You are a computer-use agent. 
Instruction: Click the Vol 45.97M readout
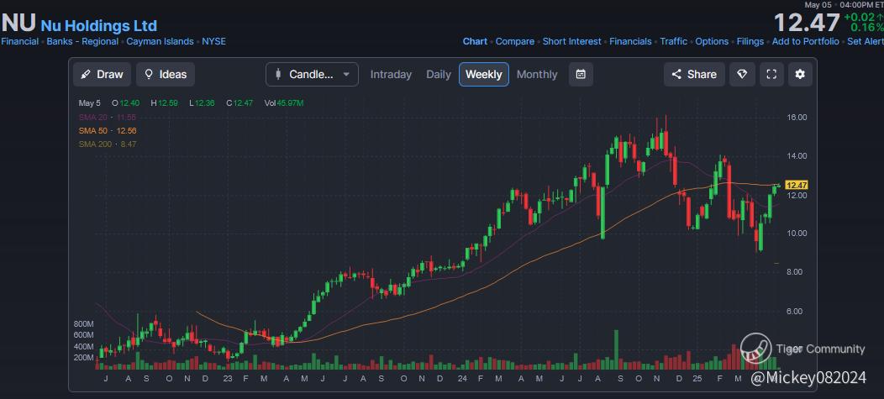coord(284,103)
